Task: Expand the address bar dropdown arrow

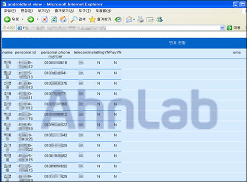Action: 222,28
